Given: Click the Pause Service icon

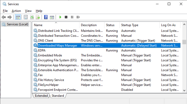Looking at the screenshot, I should 72,17.
